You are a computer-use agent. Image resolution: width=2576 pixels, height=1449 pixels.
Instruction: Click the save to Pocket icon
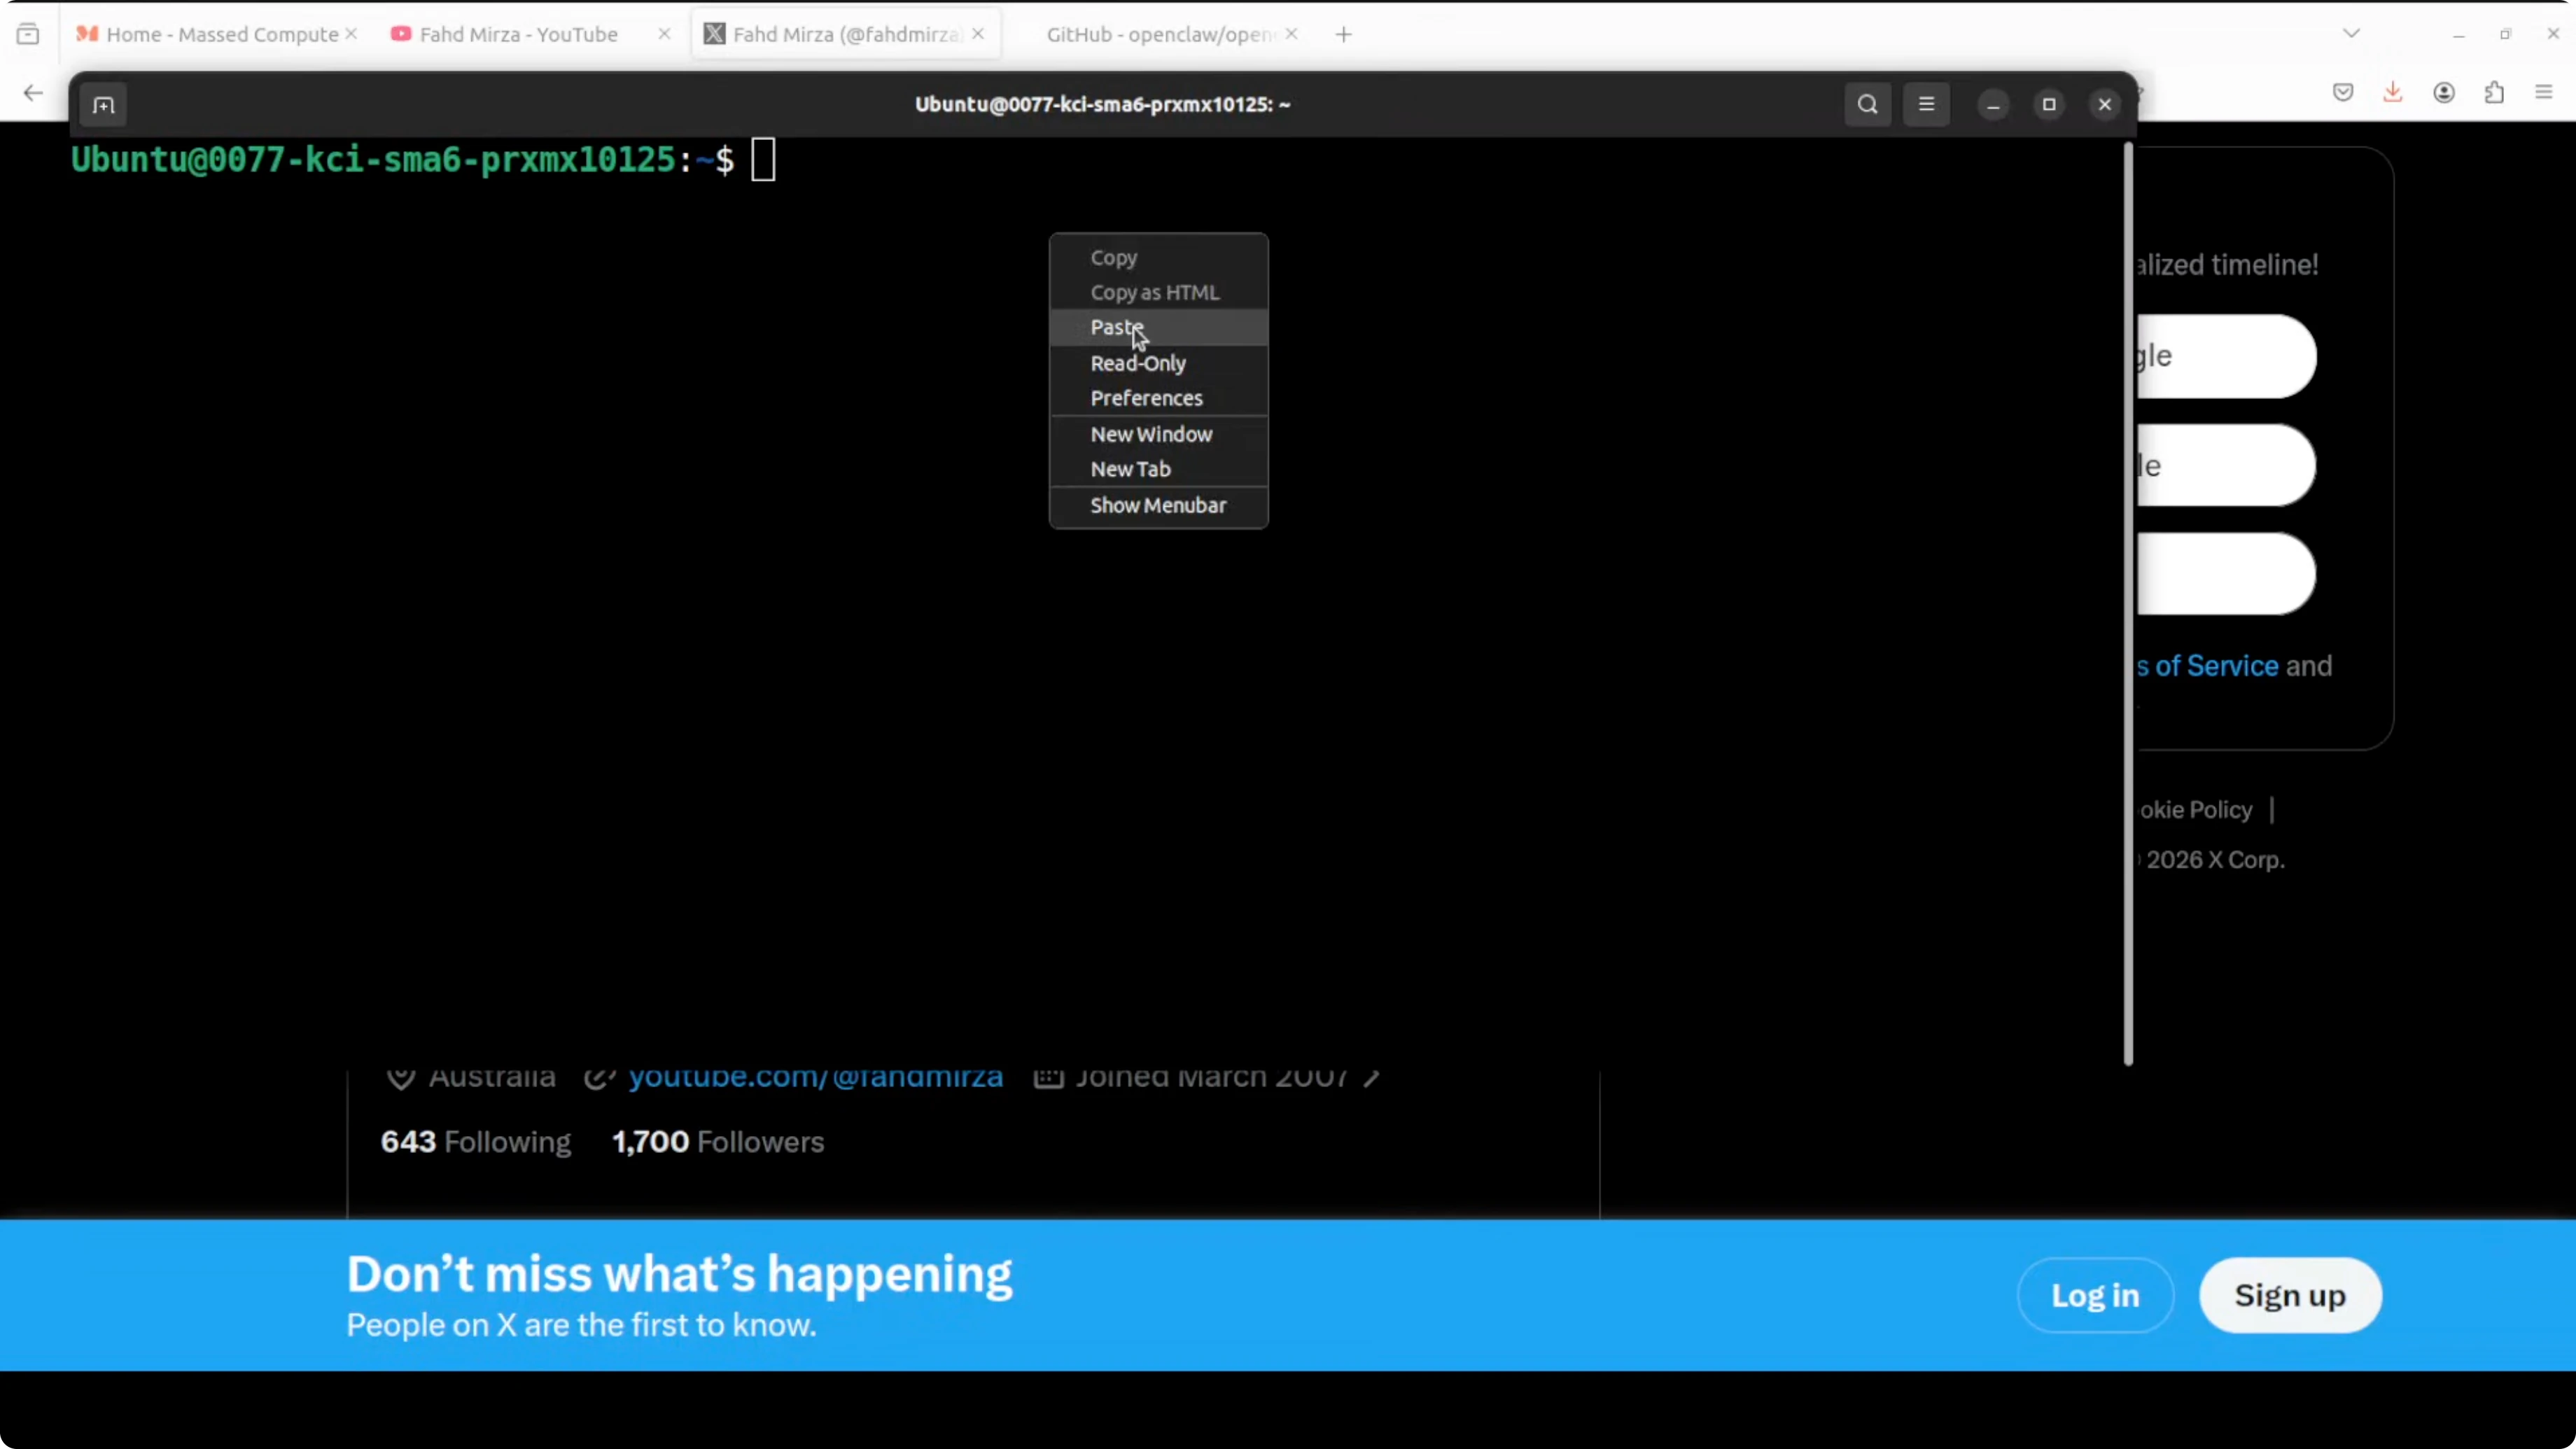(2342, 93)
